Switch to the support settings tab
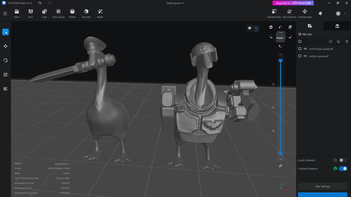This screenshot has width=351, height=197. point(337,26)
